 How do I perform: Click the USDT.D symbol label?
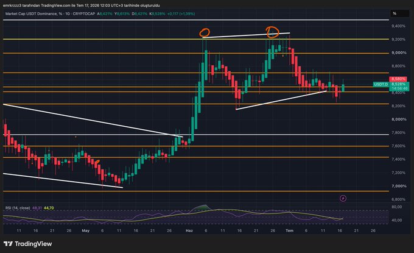click(381, 84)
